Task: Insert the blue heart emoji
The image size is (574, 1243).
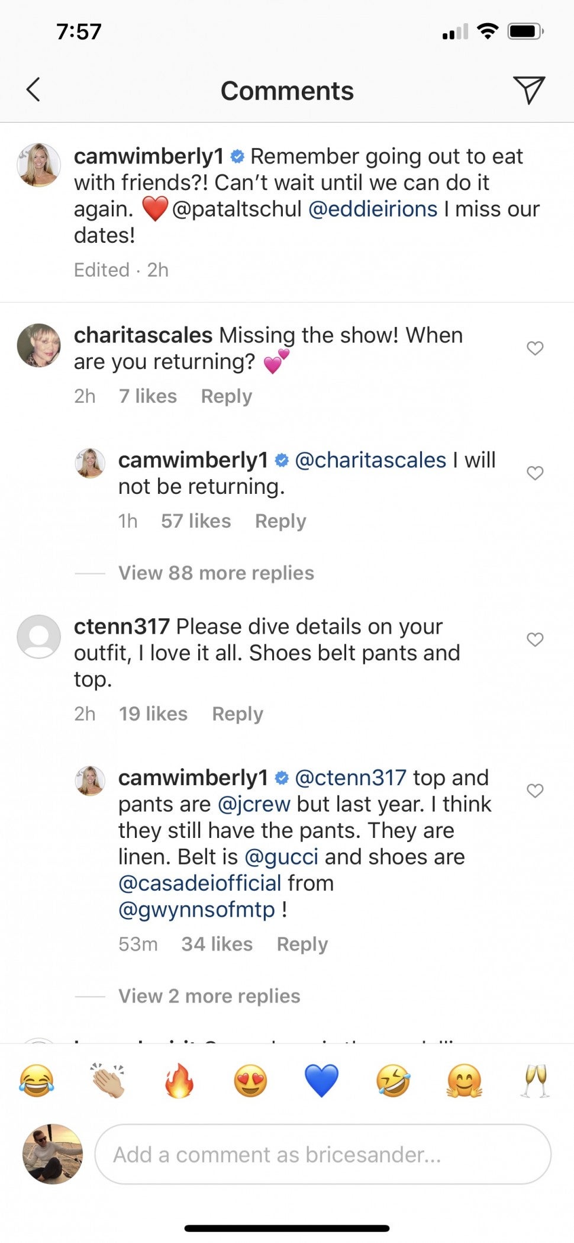Action: pyautogui.click(x=321, y=1080)
